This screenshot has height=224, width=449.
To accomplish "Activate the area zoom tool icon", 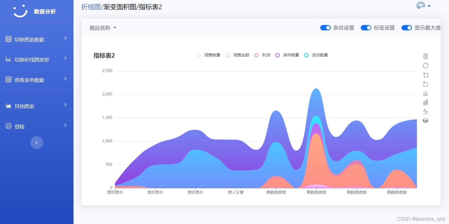I will point(425,75).
